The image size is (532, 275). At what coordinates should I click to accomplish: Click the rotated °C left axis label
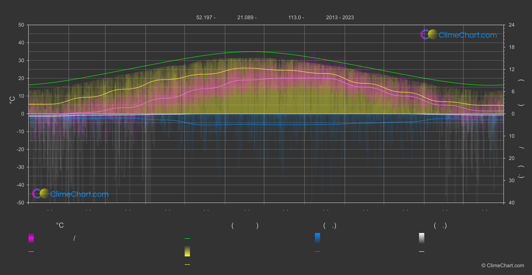point(12,100)
